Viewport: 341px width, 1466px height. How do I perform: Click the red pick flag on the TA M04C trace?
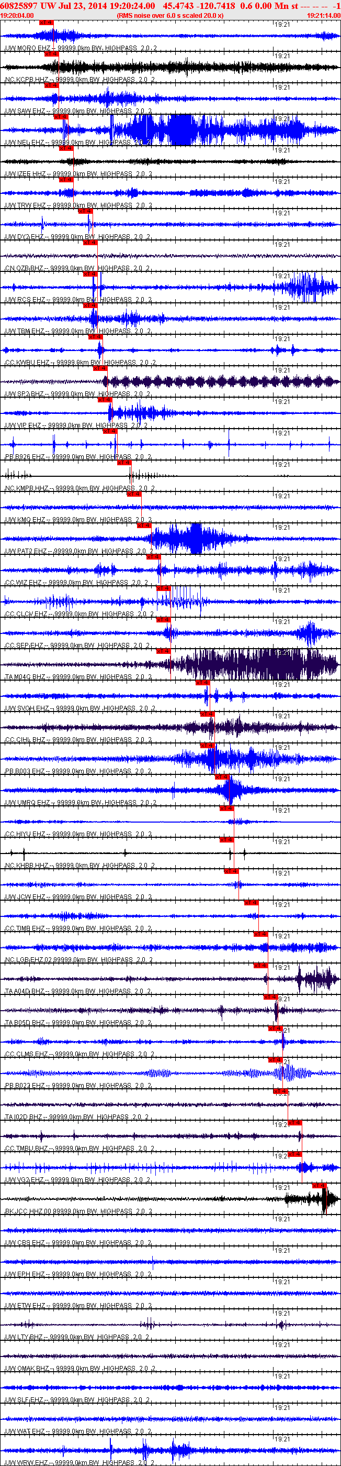coord(164,651)
